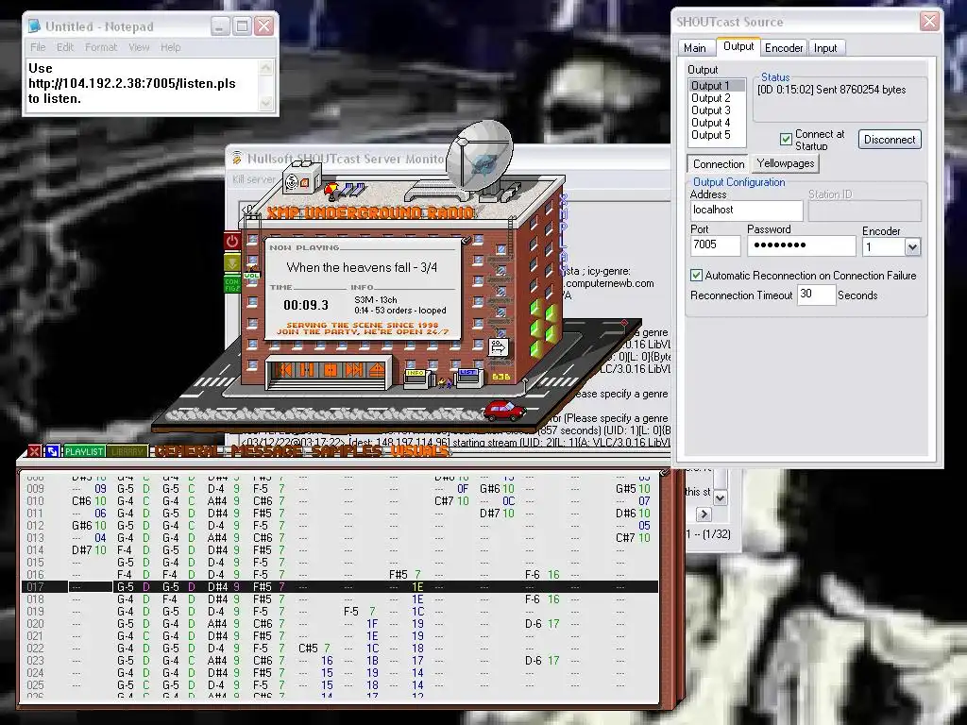
Task: Open Notepad View menu
Action: (x=139, y=47)
